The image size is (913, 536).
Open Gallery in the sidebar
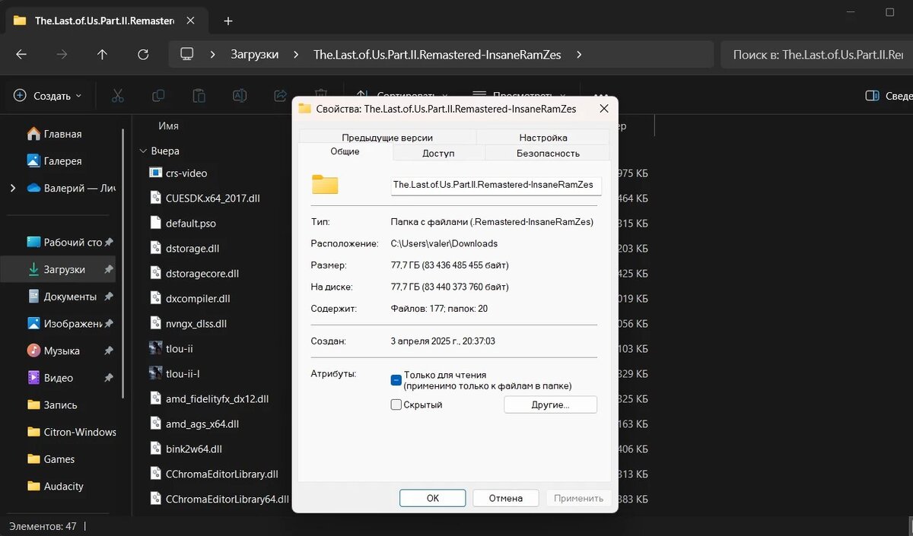(63, 161)
